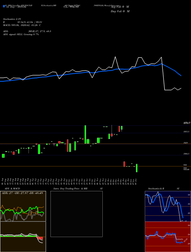The width and height of the screenshot is (191, 252).
Task: Click the 'MACD: 989.36, 1020.62, -31.26' reading
Action: point(22,25)
